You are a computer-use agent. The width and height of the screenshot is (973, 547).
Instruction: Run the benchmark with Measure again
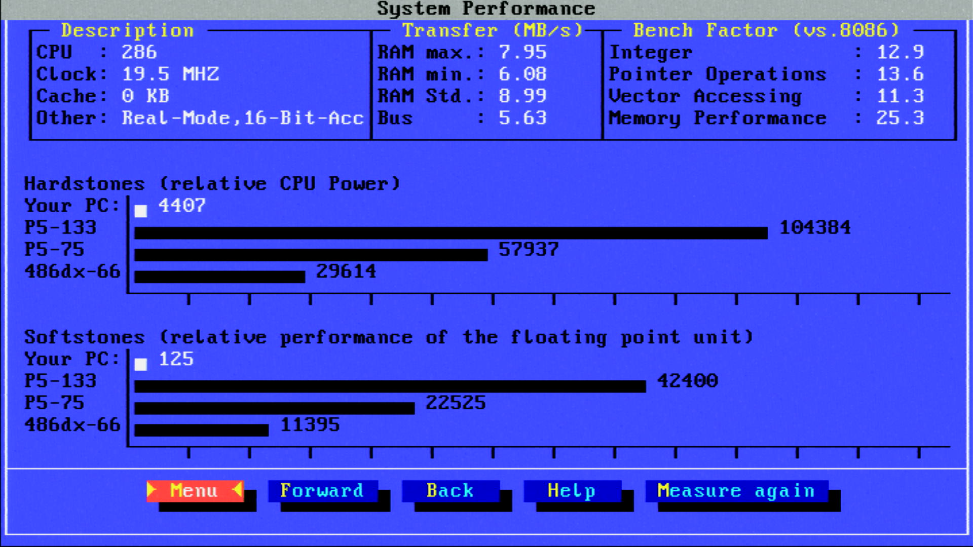(x=736, y=491)
